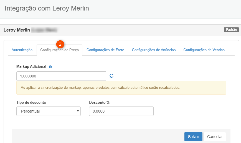
Task: Click the Desconto % label
Action: click(99, 102)
